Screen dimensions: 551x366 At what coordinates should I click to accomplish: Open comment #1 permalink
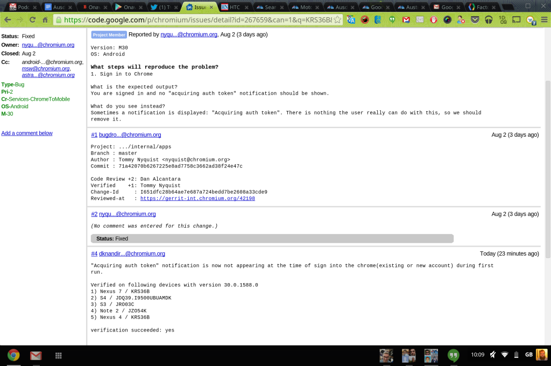(x=94, y=135)
